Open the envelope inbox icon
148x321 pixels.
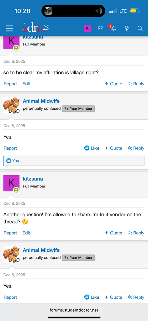101,29
